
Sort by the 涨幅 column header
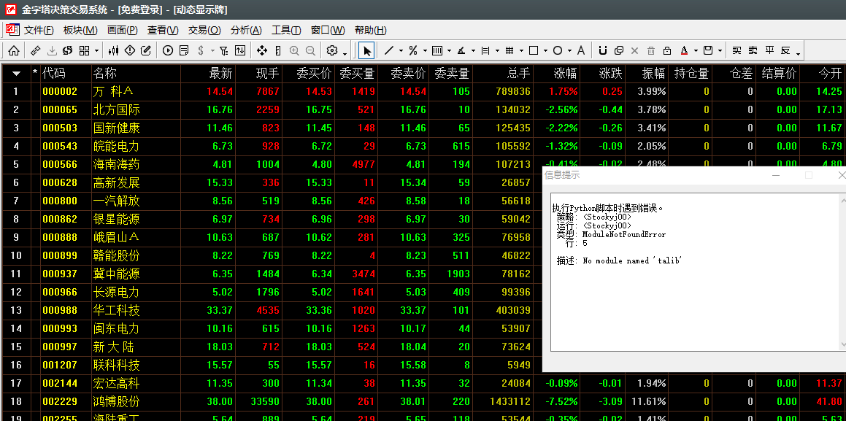pyautogui.click(x=566, y=73)
